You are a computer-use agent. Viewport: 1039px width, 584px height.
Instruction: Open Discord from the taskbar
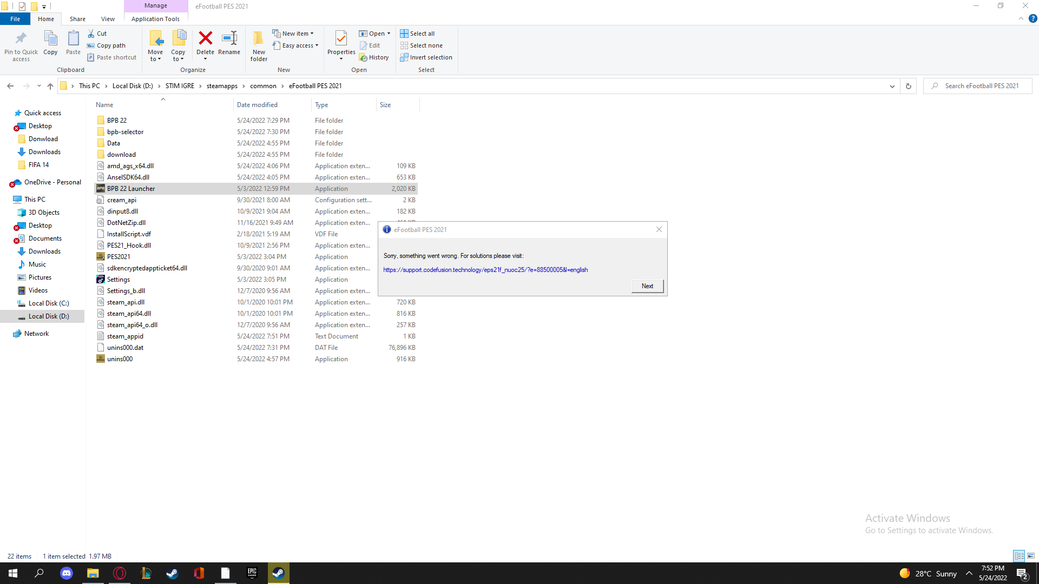(67, 573)
